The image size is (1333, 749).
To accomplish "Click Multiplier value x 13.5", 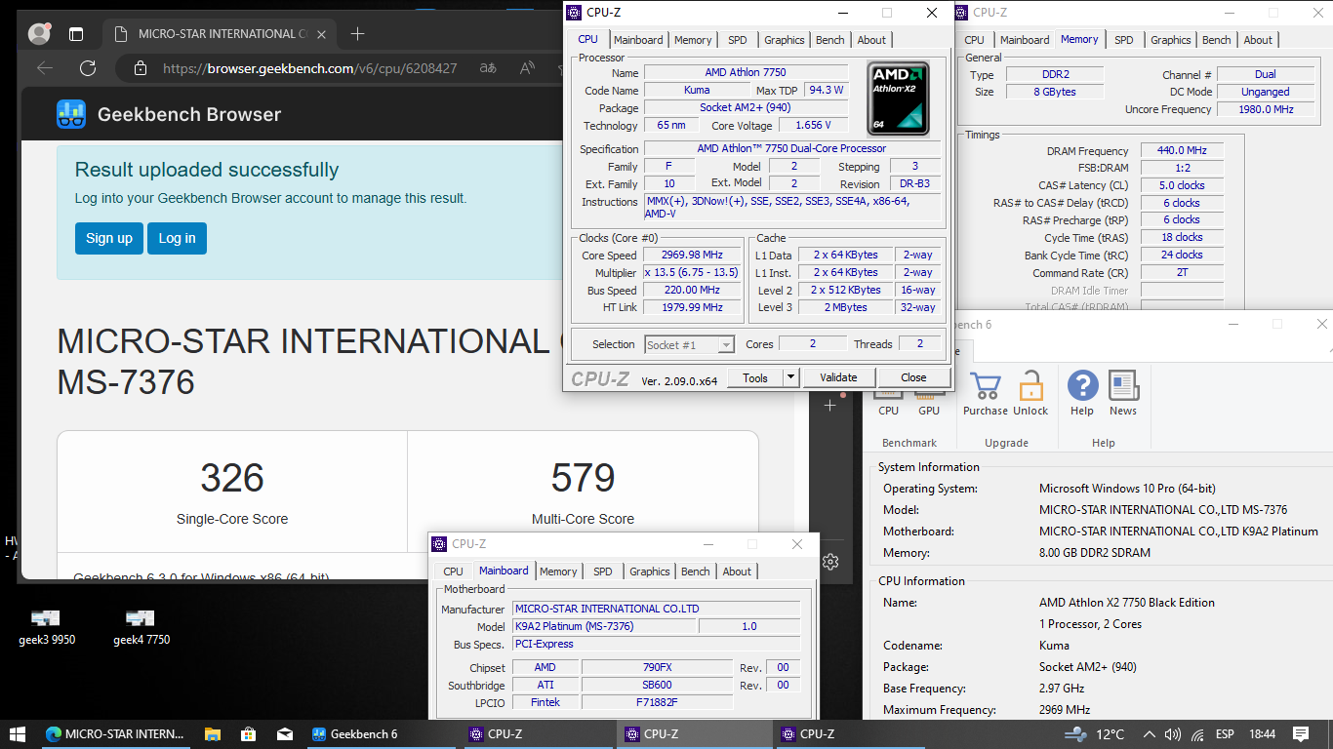I will pos(691,273).
